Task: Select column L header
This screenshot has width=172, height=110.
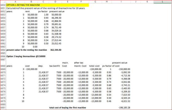Action: pyautogui.click(x=162, y=2)
